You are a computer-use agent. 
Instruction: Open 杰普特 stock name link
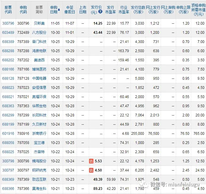[x=39, y=152]
